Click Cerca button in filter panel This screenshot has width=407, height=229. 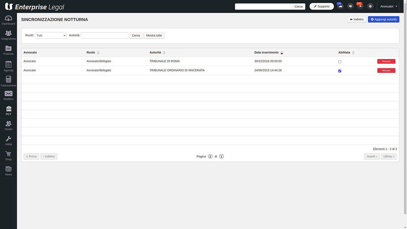(136, 35)
